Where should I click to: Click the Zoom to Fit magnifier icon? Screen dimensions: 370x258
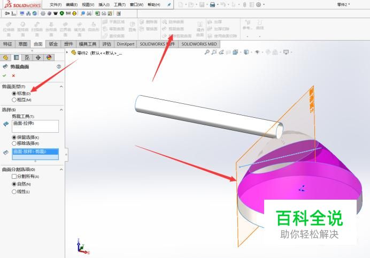click(x=207, y=52)
